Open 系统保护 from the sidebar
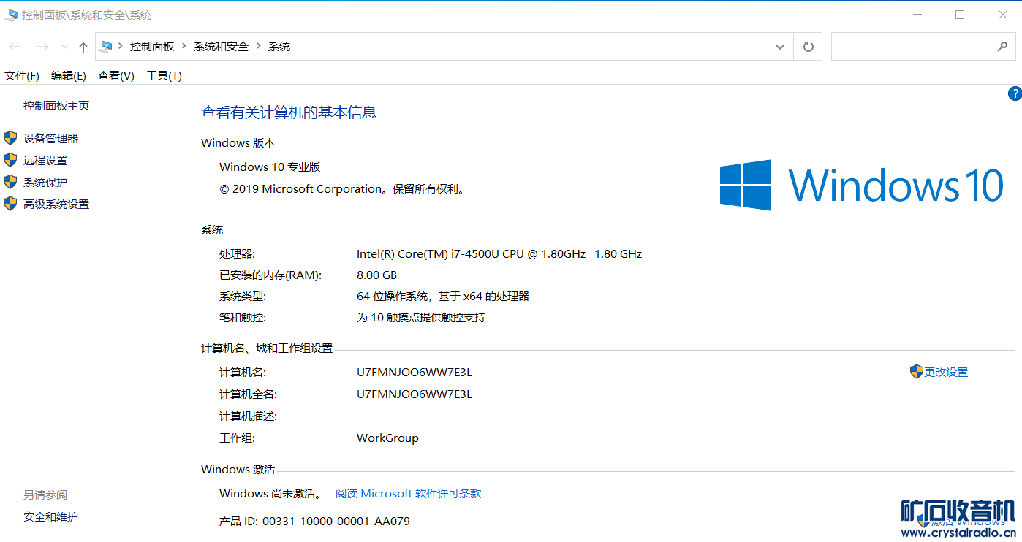 coord(45,182)
